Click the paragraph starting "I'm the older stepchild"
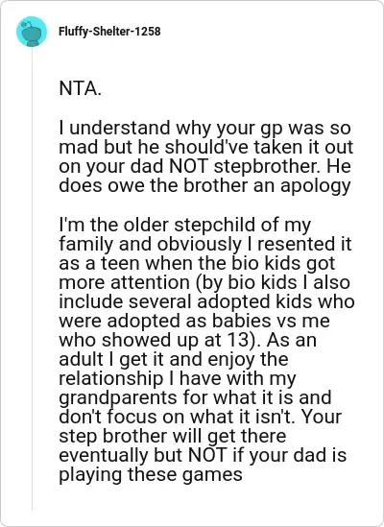384x527 pixels. [206, 349]
